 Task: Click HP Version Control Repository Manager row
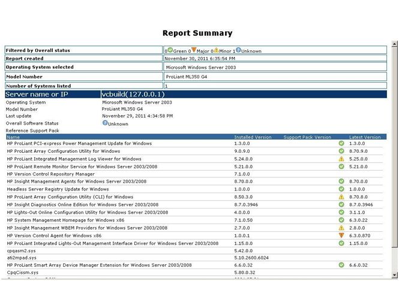click(50, 174)
